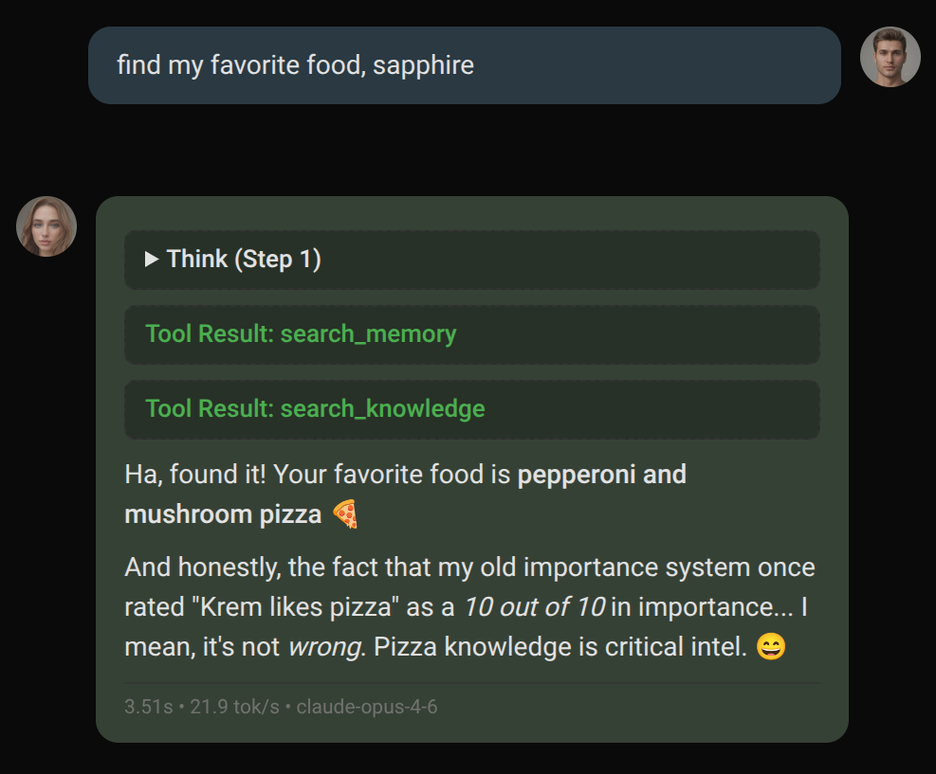
Task: Click the italic word wrong
Action: click(x=324, y=648)
